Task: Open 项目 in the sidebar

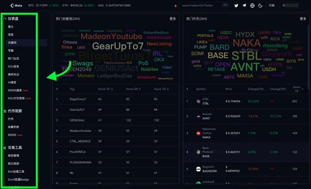Action: (11, 34)
